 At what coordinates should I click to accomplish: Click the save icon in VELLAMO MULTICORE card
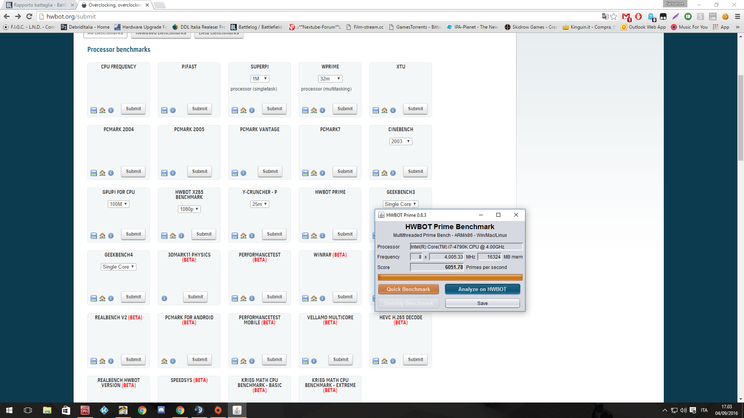pos(305,361)
